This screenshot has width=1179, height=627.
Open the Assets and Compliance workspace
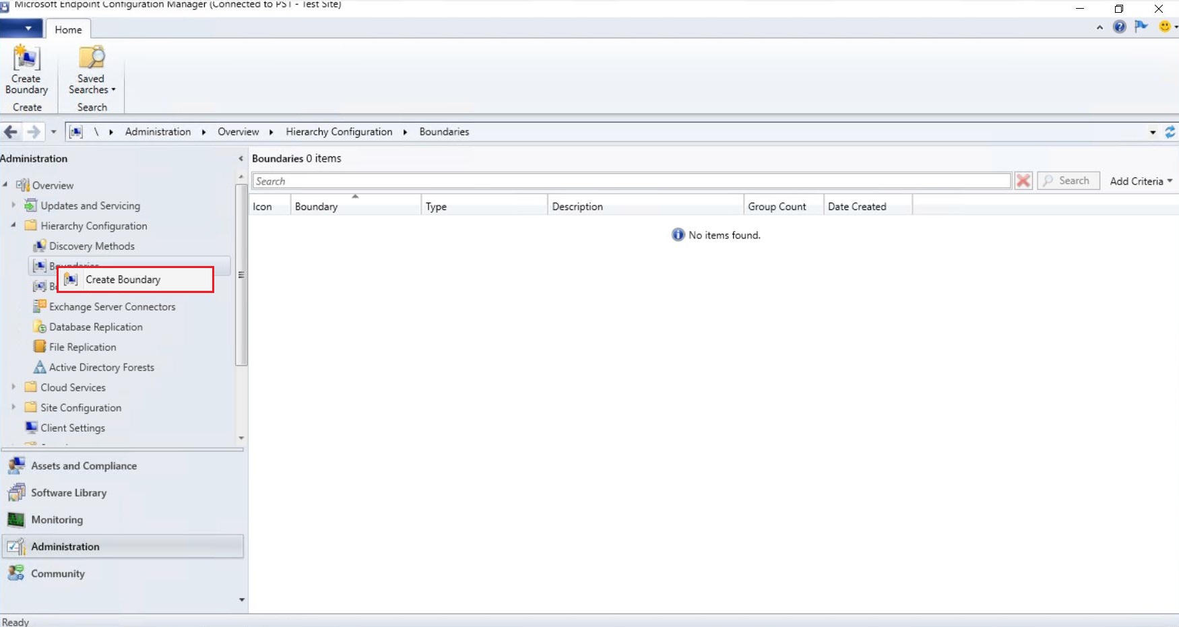click(84, 466)
